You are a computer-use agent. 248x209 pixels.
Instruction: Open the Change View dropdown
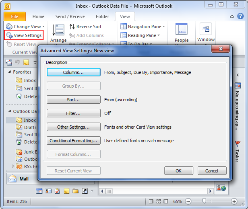point(25,27)
